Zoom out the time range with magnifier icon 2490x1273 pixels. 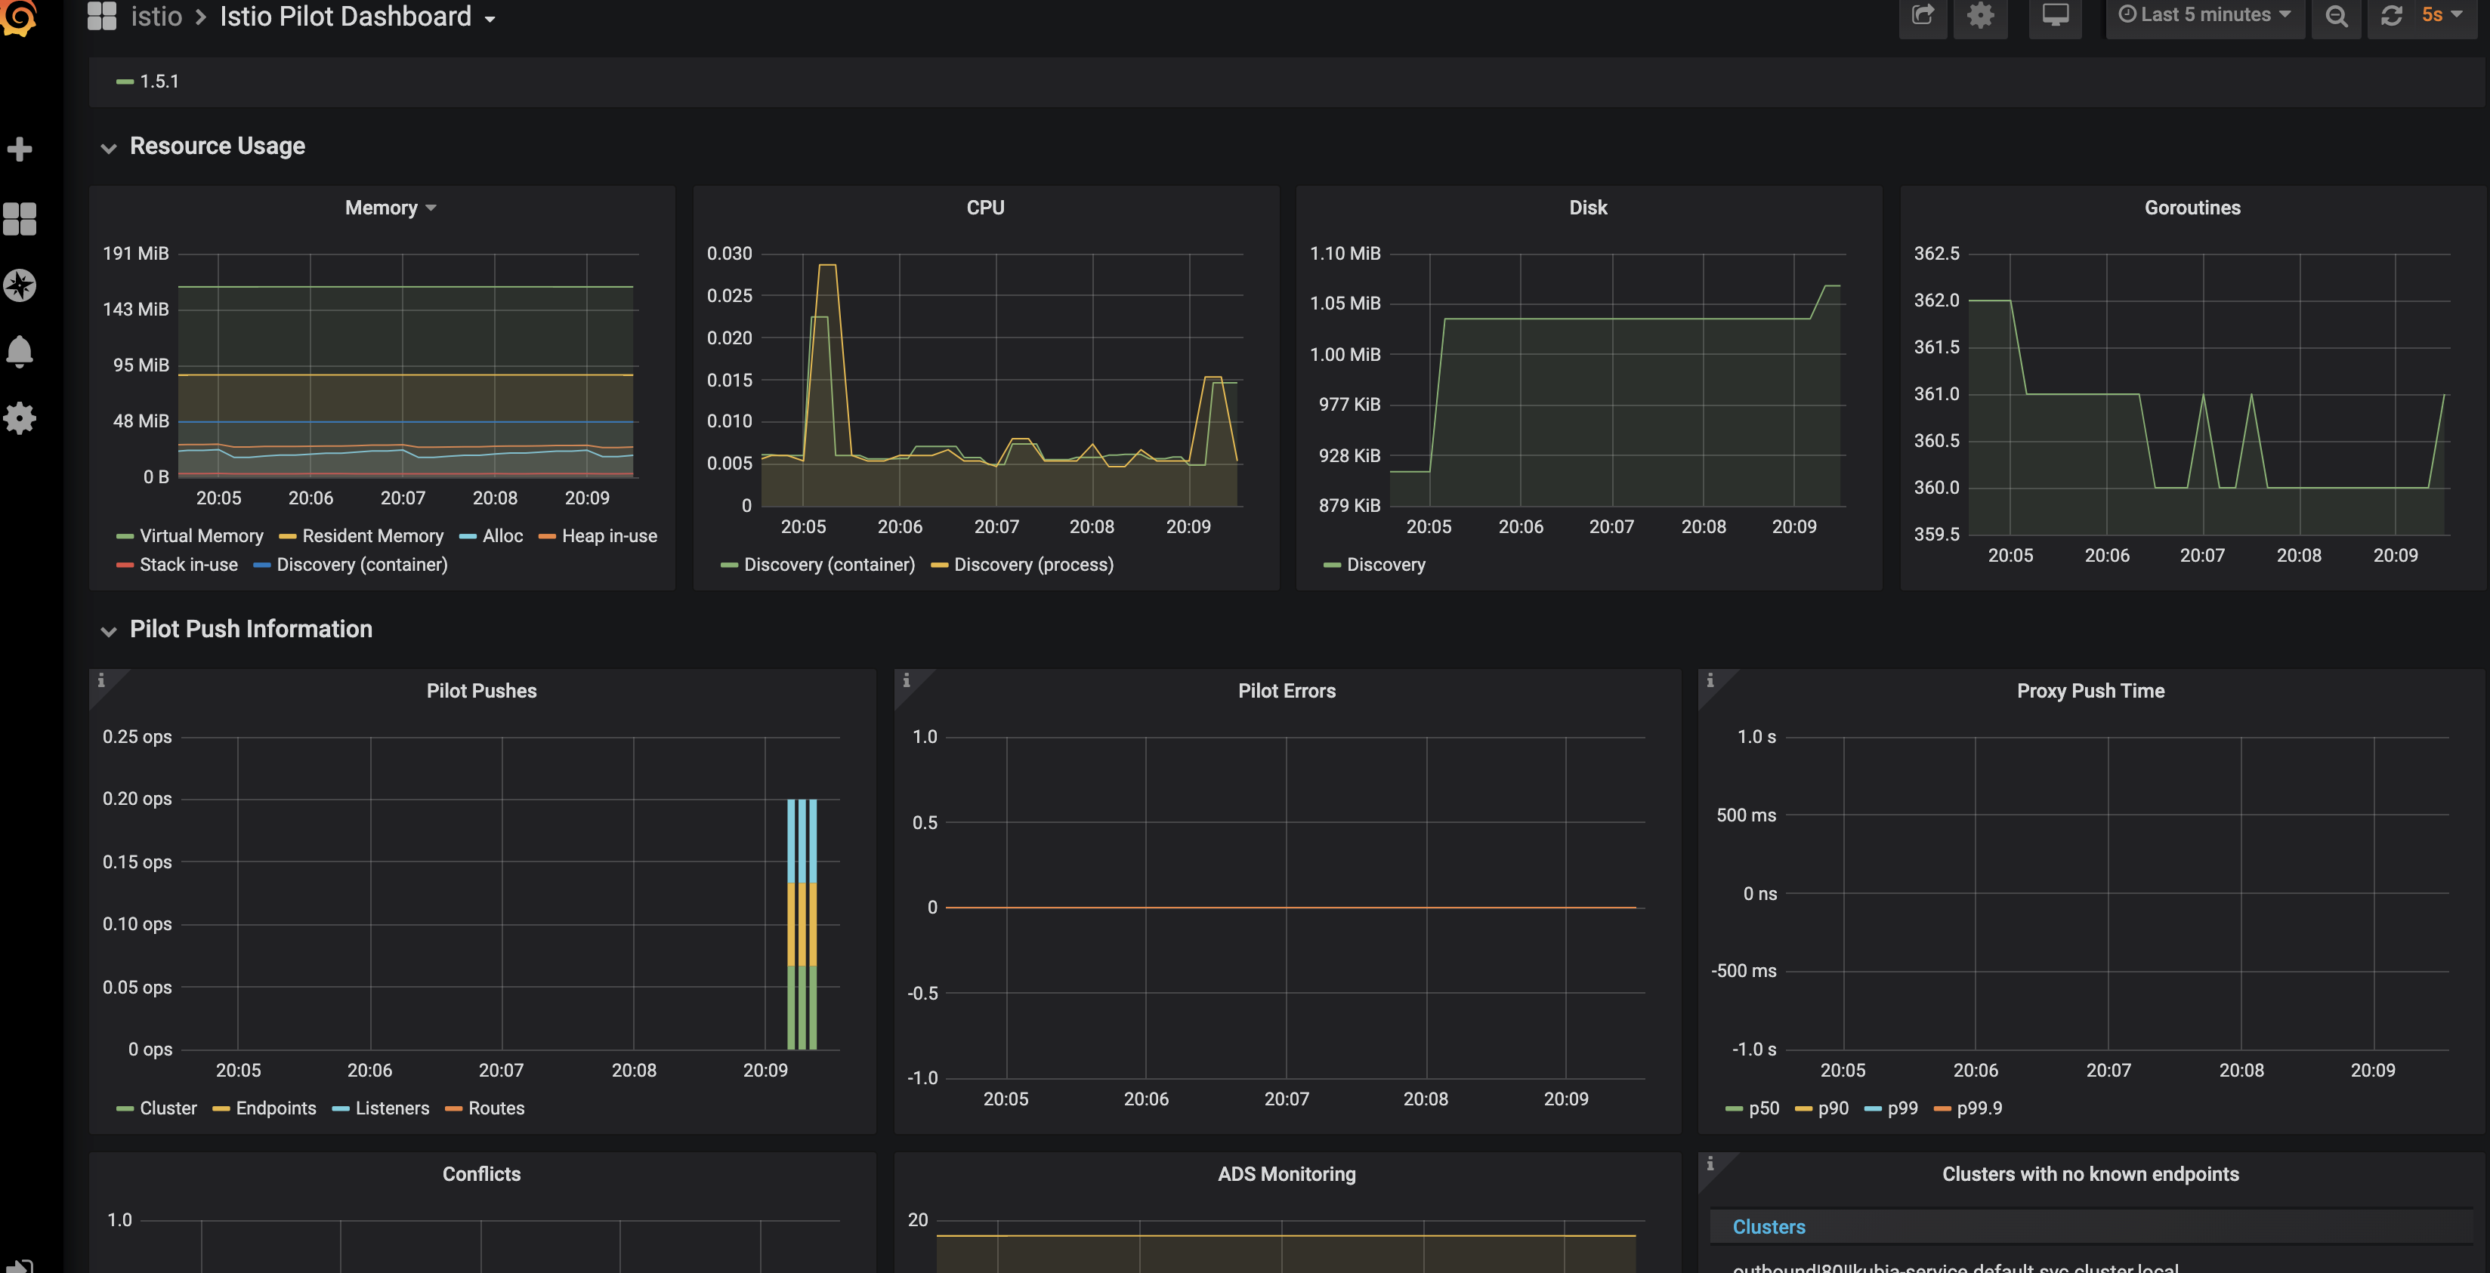2337,15
